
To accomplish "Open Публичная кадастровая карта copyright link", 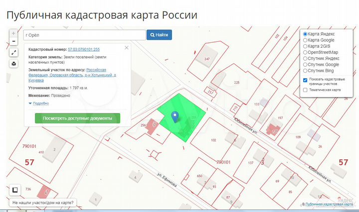I will tap(329, 204).
